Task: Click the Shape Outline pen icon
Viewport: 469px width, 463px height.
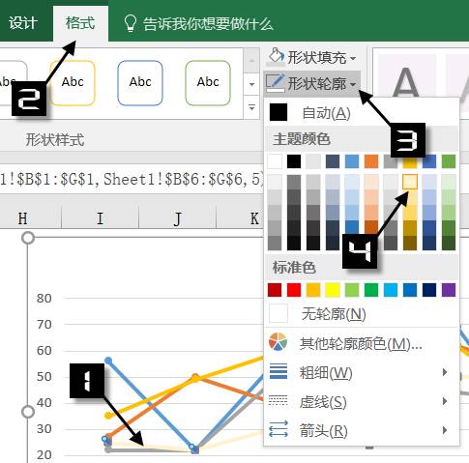Action: [275, 82]
